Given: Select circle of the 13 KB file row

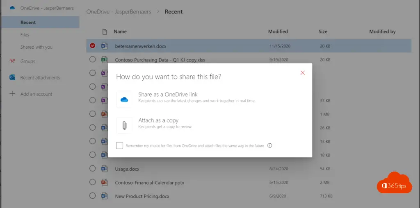Looking at the screenshot, I should point(92,141).
